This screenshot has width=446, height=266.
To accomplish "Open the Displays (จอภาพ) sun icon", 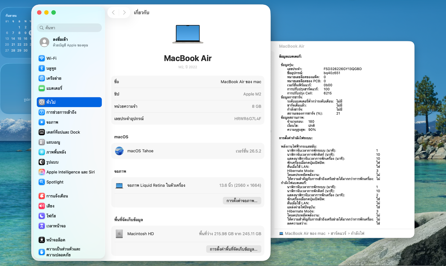I will (42, 122).
